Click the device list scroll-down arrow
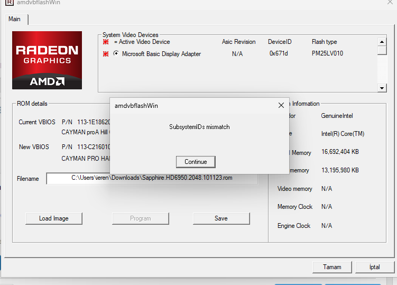397x285 pixels. (x=382, y=88)
